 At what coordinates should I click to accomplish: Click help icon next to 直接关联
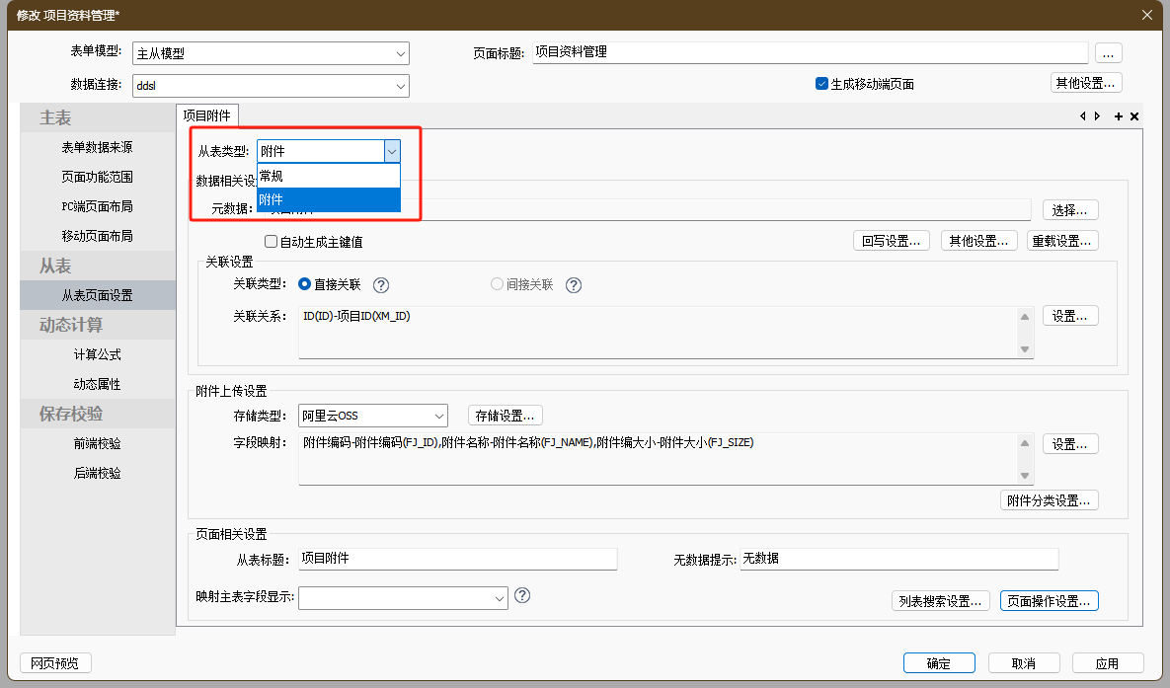point(381,285)
